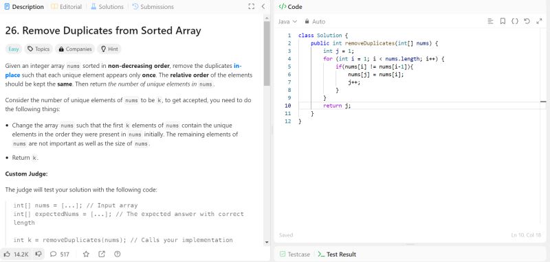Click the Easy difficulty tag
Image resolution: width=550 pixels, height=262 pixels.
[x=13, y=49]
